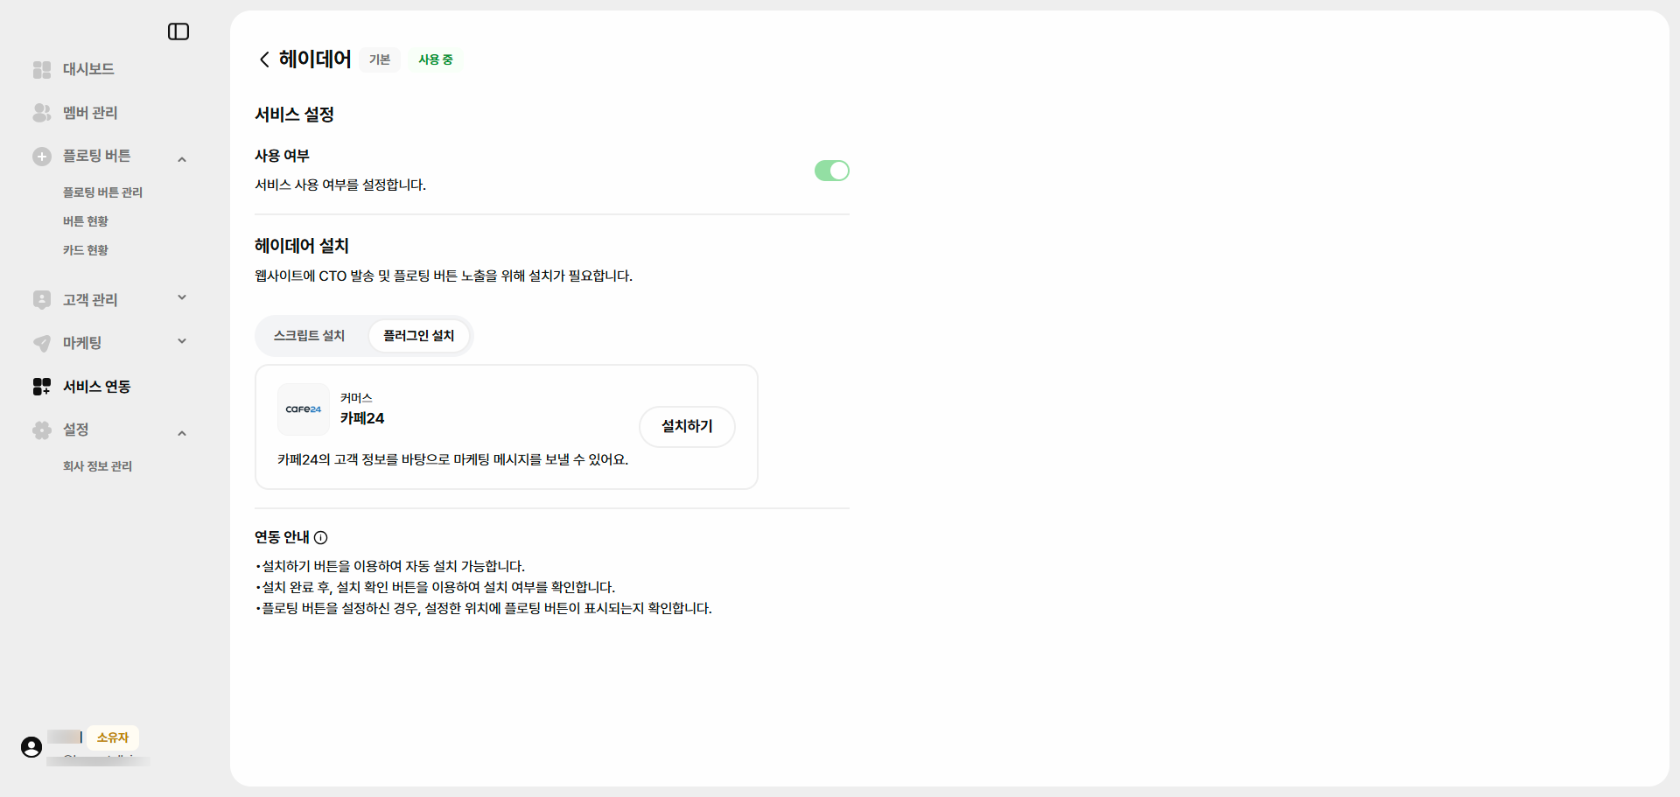The image size is (1680, 797).
Task: Collapse the 플로팅 버튼 submenu chevron
Action: 182,159
